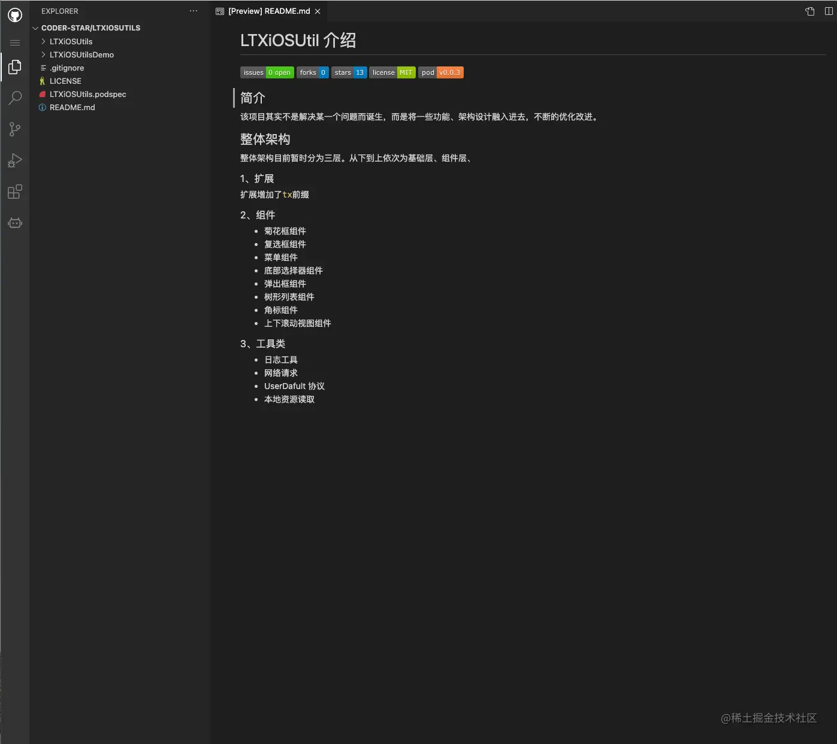
Task: Expand the LTXiOSUtilsDemo folder
Action: (x=43, y=54)
